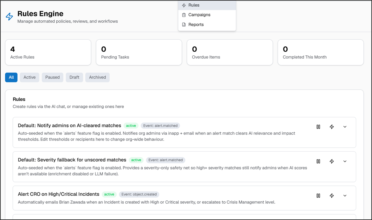Click the Reports chart icon
The height and width of the screenshot is (220, 372).
pos(184,25)
